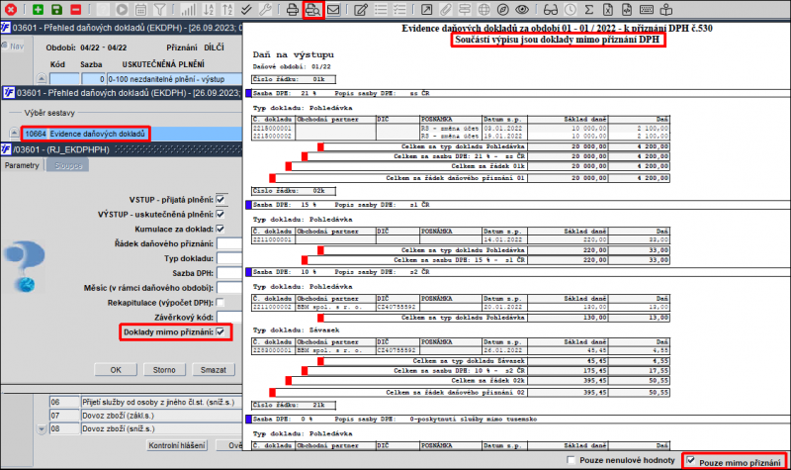Click the signpost icon in toolbar
Screen dimensions: 791x470
coord(464,9)
